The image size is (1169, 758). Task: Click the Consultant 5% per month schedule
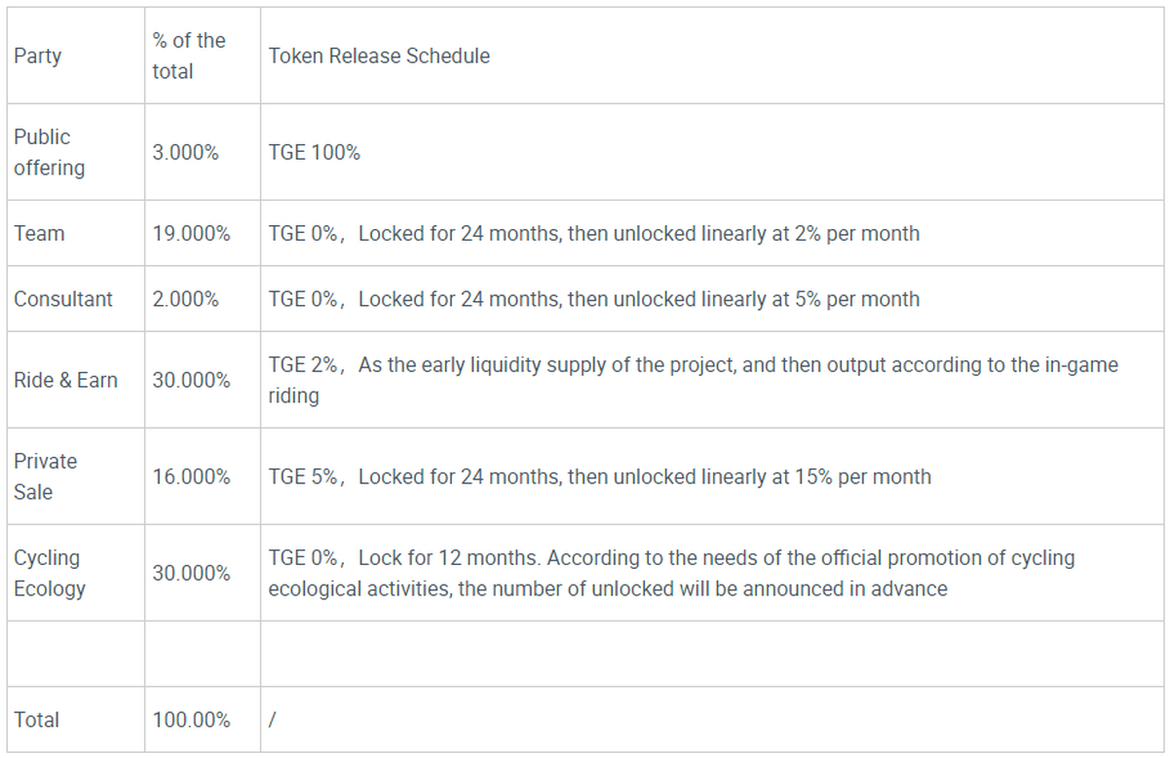593,299
